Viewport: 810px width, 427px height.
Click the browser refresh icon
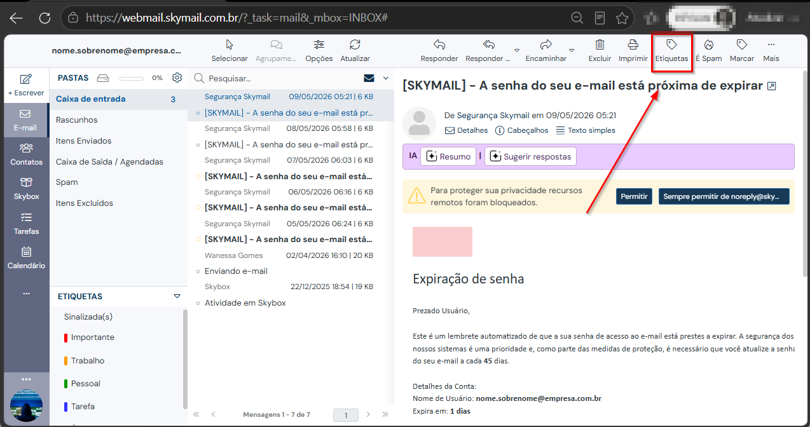(45, 18)
